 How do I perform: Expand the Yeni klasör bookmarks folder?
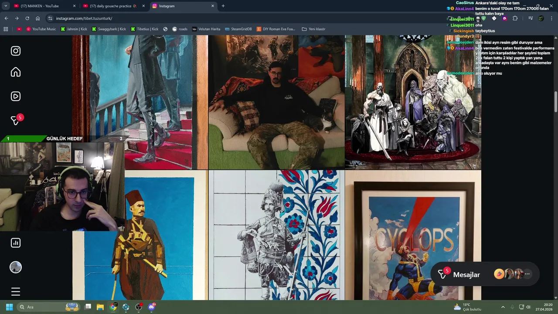313,29
